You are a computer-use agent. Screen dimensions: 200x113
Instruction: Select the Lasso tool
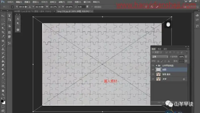3,24
